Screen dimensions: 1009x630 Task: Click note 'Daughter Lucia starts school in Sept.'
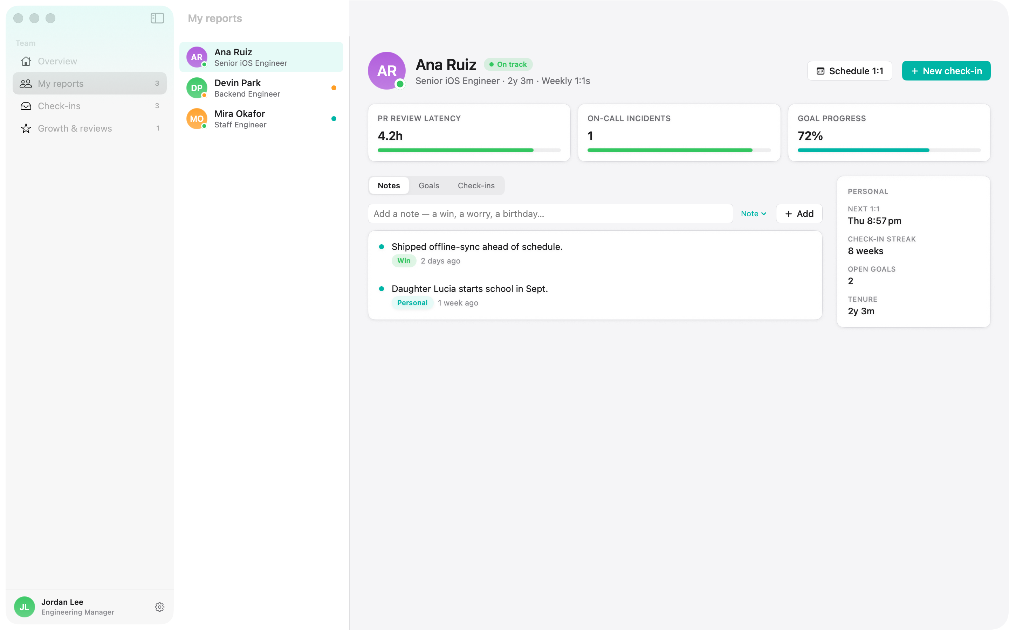coord(469,289)
